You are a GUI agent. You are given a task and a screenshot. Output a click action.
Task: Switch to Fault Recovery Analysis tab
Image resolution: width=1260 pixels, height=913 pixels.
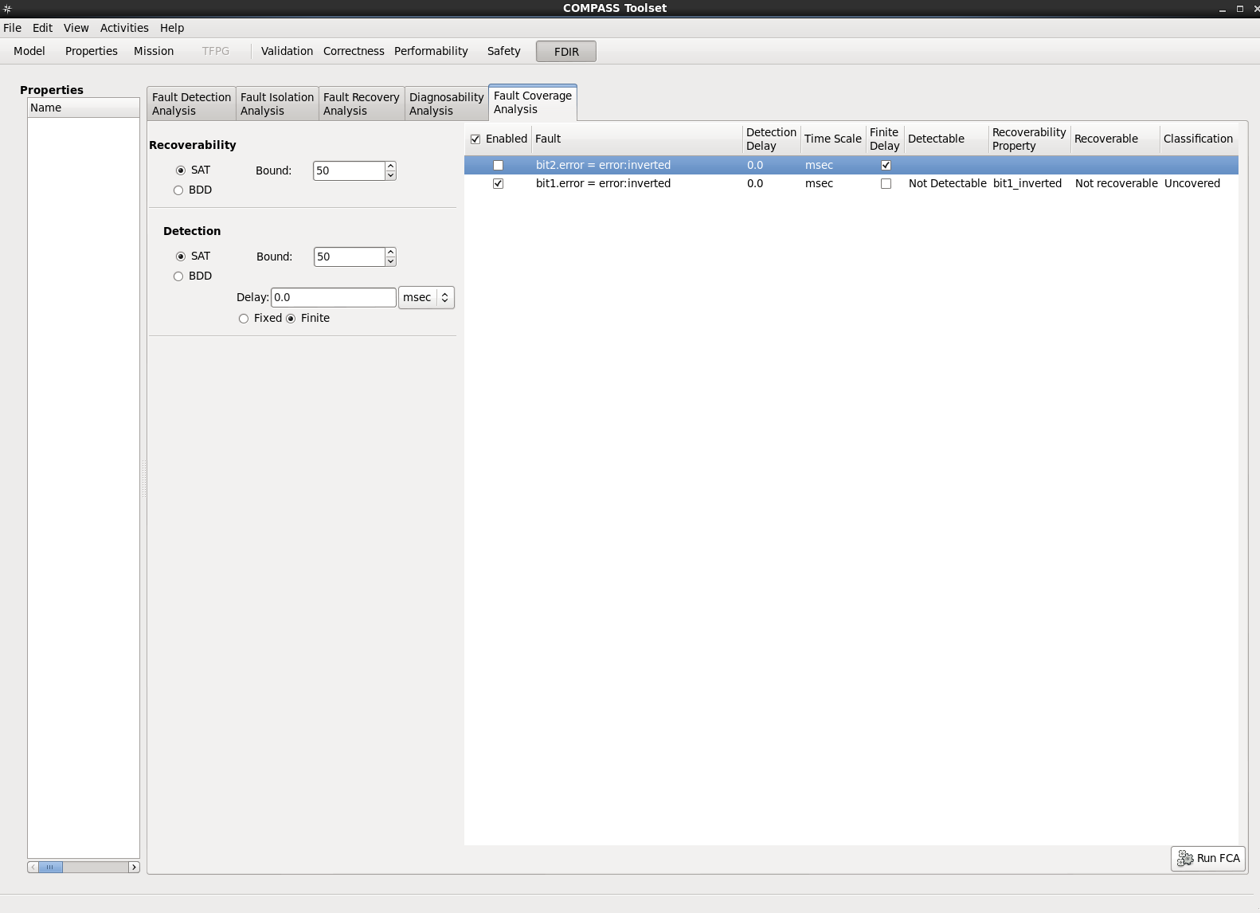pos(362,104)
